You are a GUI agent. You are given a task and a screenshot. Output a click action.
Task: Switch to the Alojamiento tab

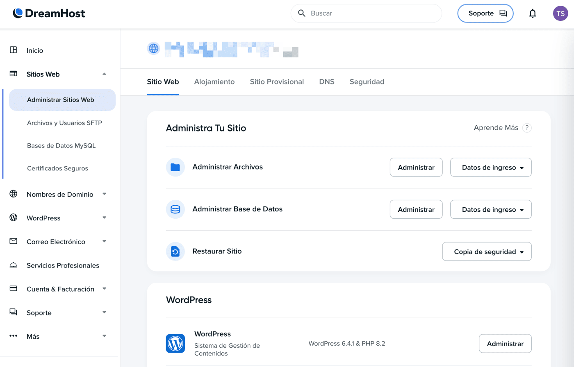click(x=214, y=82)
